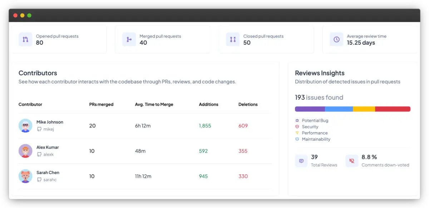
Task: Open Sarah Chen's avatar
Action: pyautogui.click(x=25, y=176)
